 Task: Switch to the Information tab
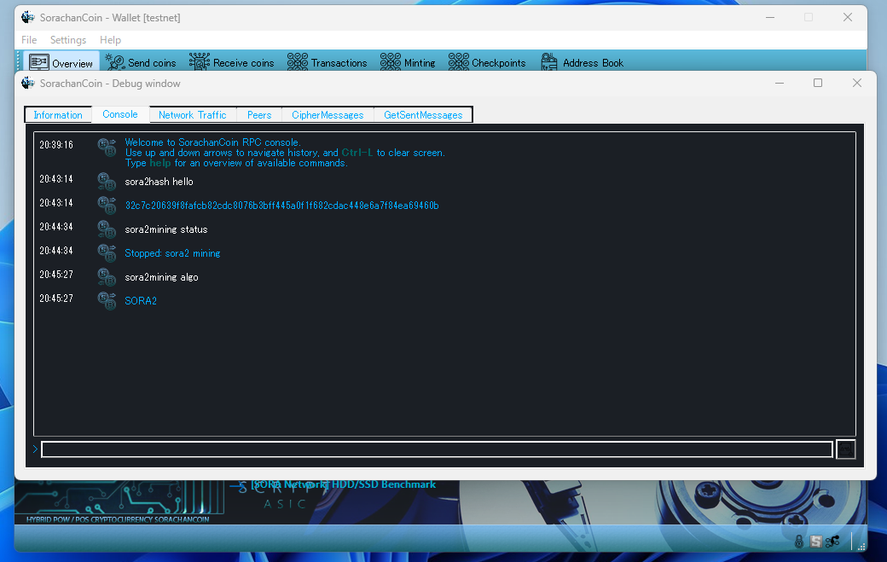[x=58, y=115]
